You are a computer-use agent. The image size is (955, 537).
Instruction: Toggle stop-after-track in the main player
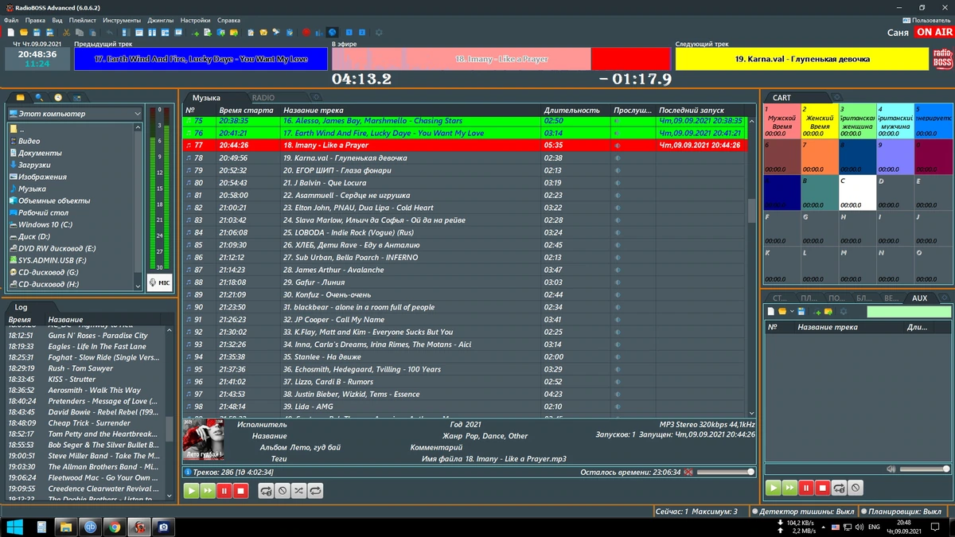pyautogui.click(x=283, y=491)
